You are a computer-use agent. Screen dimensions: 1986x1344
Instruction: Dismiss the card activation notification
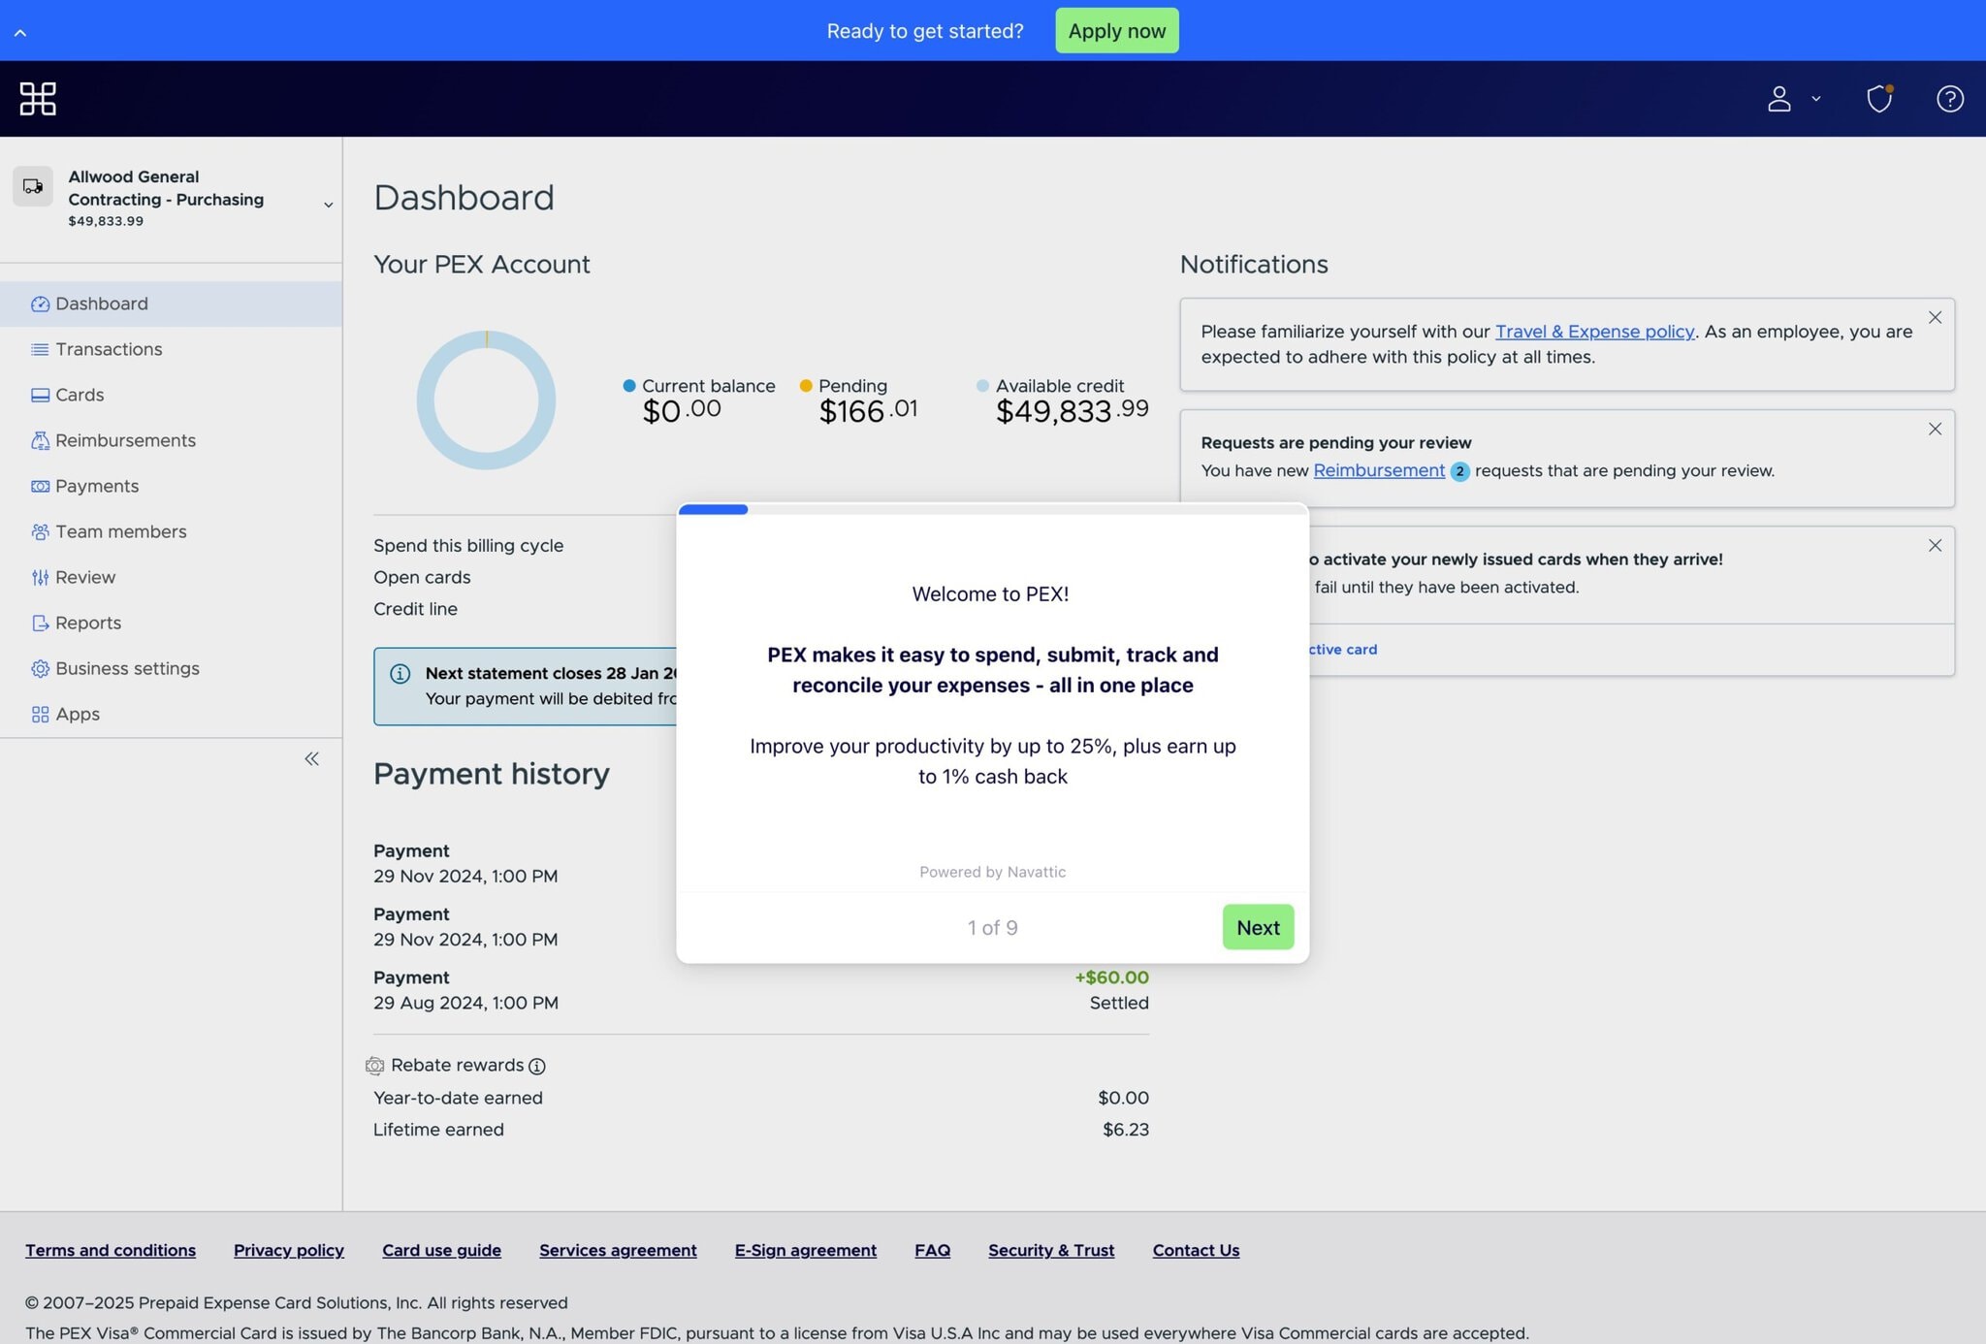(x=1935, y=546)
